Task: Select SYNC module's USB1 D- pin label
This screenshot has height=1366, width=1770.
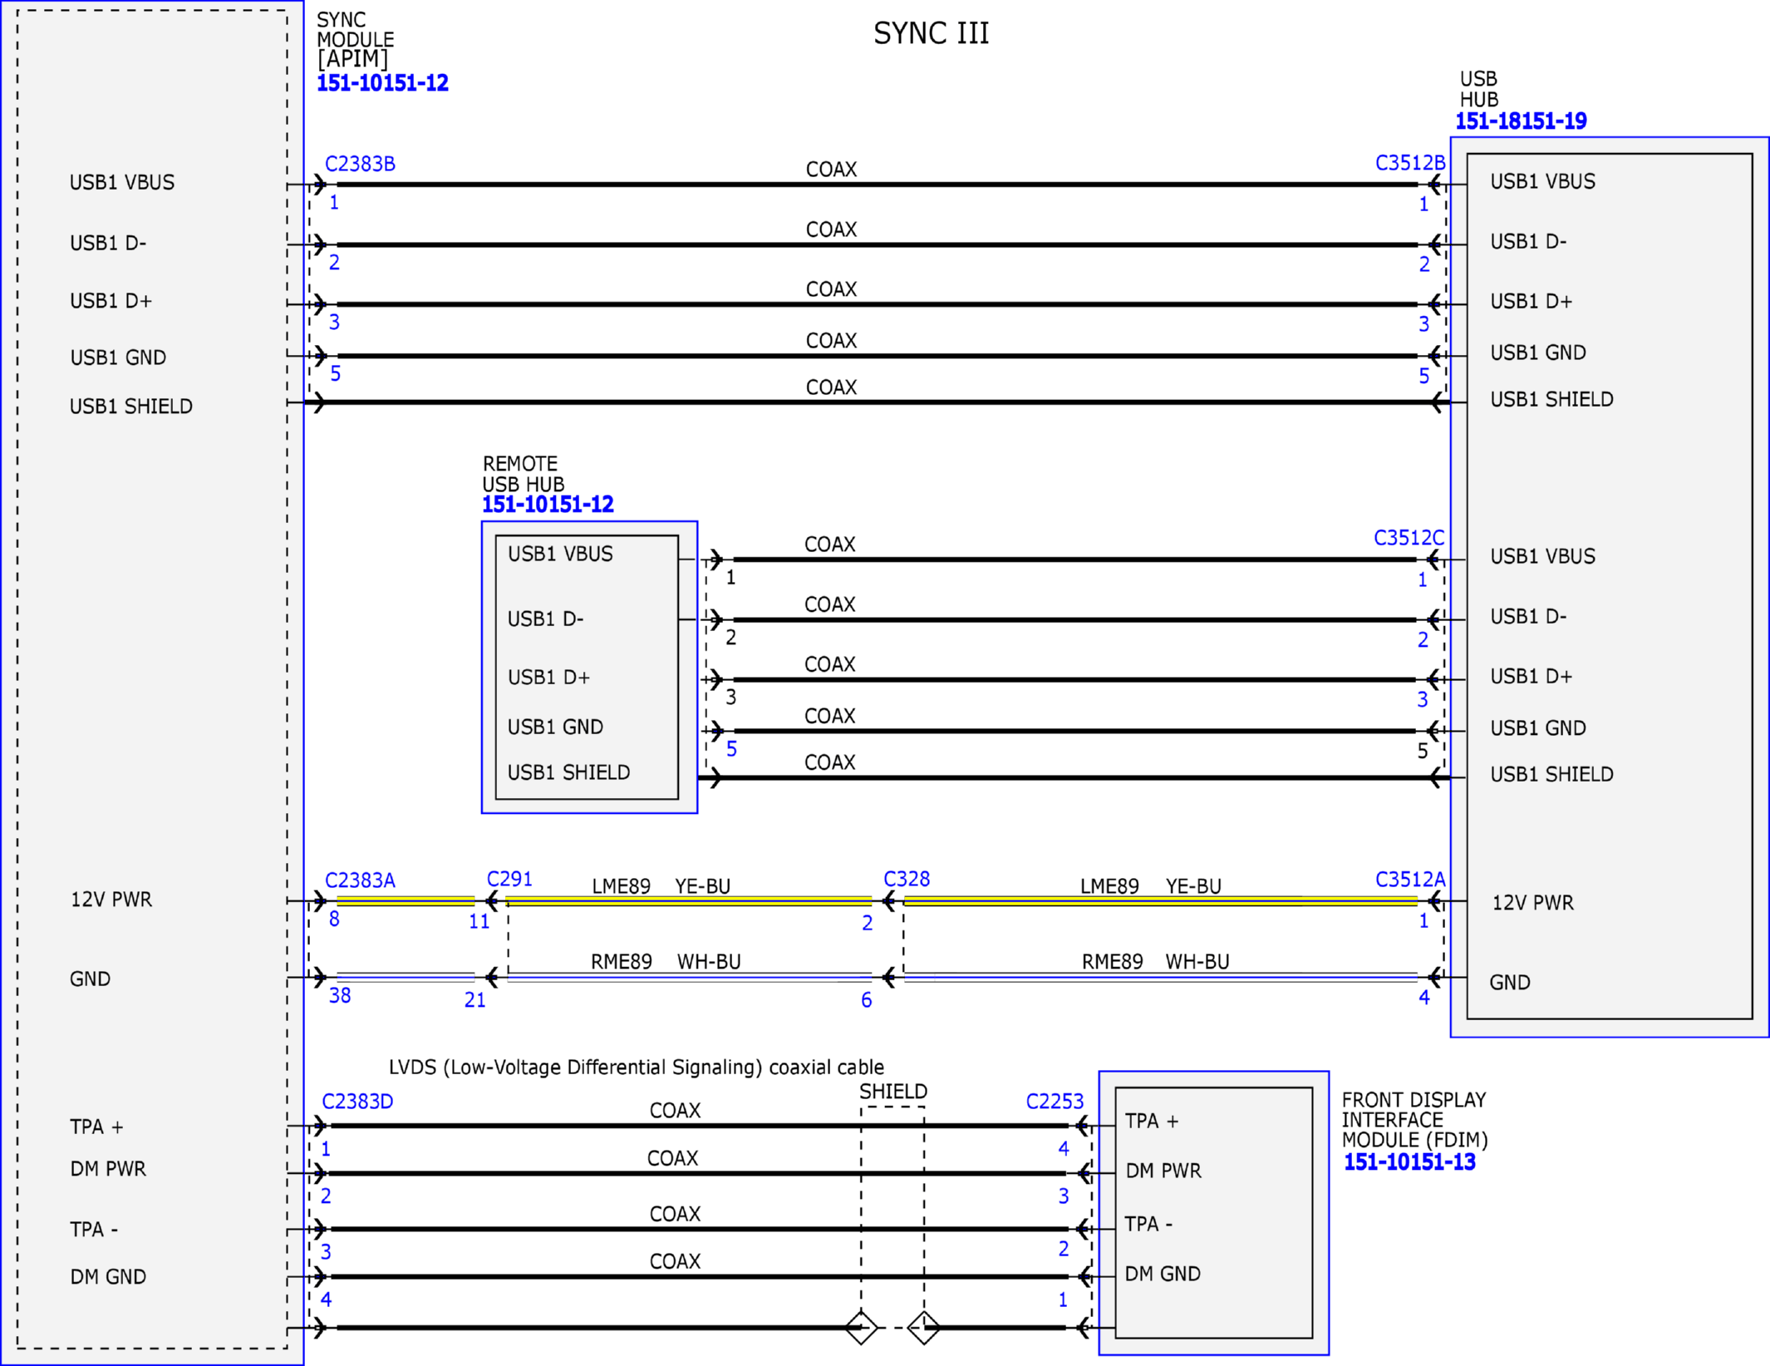Action: 108,244
